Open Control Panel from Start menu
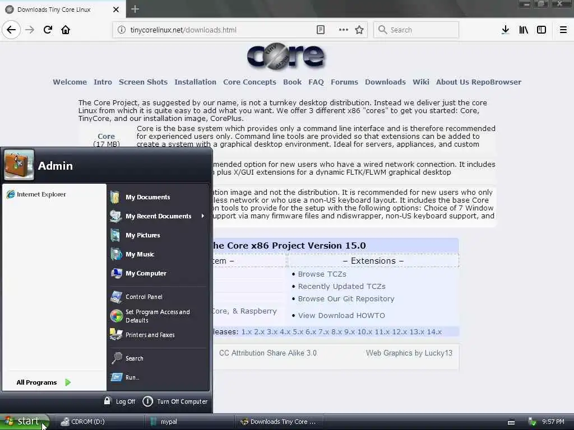The image size is (574, 430). (159, 297)
